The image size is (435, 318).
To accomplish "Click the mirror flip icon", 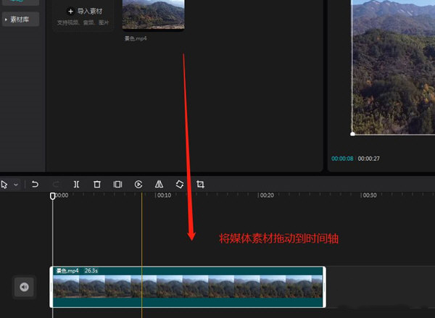I will pos(159,185).
